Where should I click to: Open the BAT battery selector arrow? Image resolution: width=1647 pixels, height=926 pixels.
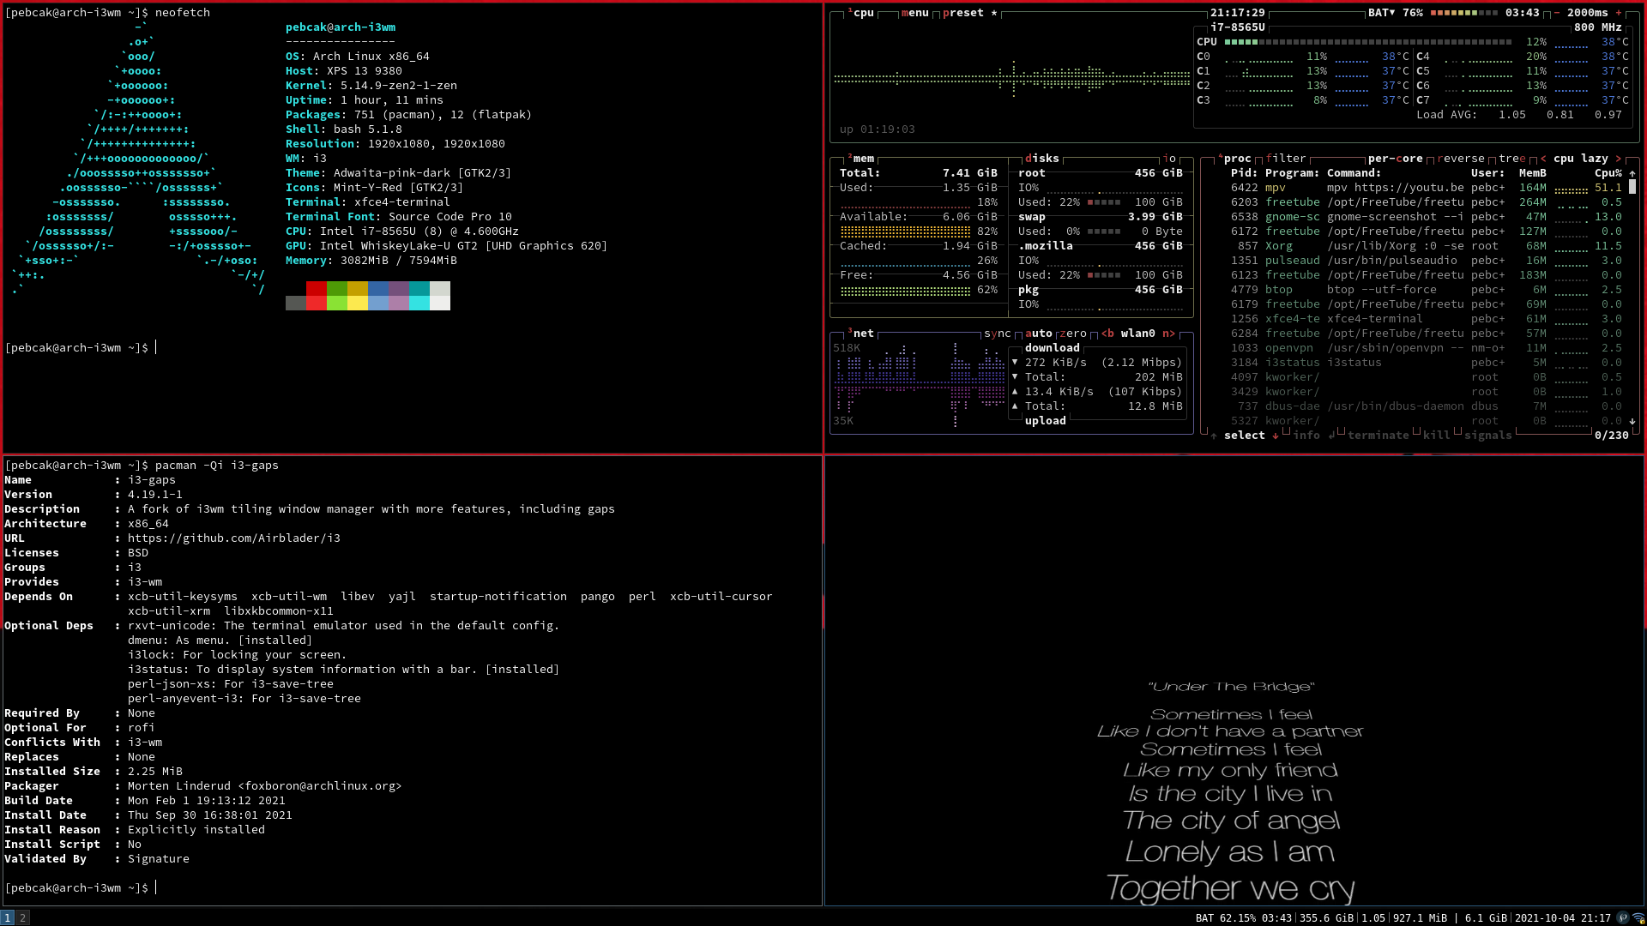coord(1392,13)
